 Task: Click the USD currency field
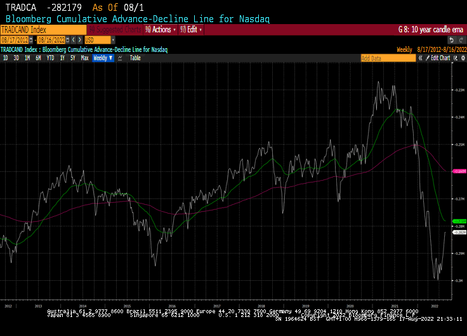click(98, 40)
